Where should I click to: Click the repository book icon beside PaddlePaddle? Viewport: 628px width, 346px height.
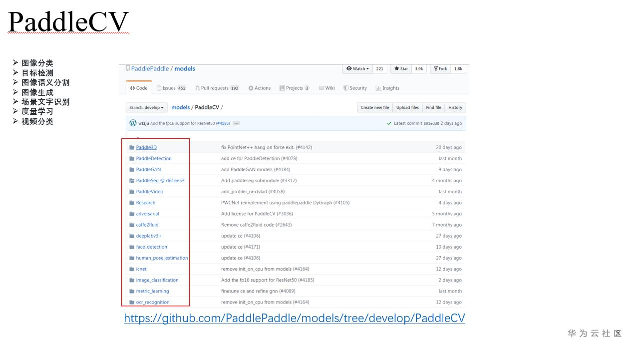tap(128, 68)
